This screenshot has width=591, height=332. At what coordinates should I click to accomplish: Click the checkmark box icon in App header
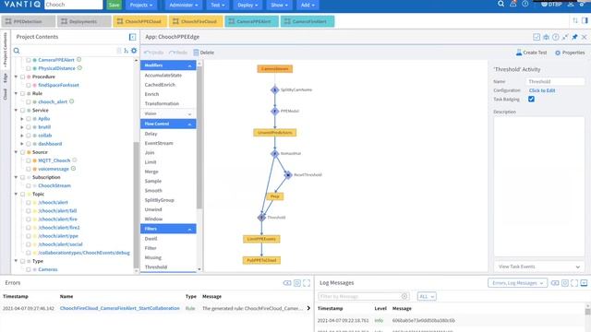click(x=537, y=37)
